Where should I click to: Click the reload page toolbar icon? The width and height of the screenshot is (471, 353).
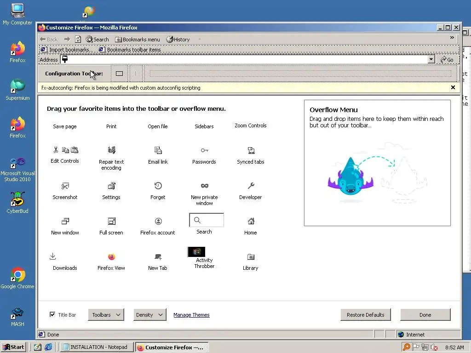tap(78, 40)
